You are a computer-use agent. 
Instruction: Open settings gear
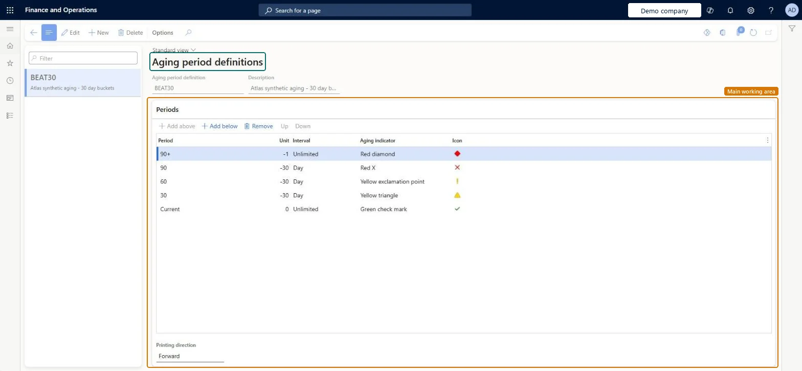coord(751,10)
